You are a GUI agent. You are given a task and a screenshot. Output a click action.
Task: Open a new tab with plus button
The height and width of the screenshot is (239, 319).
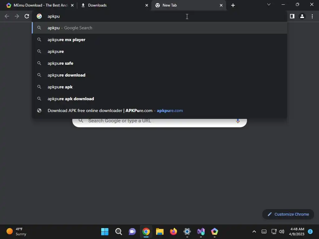(x=233, y=5)
